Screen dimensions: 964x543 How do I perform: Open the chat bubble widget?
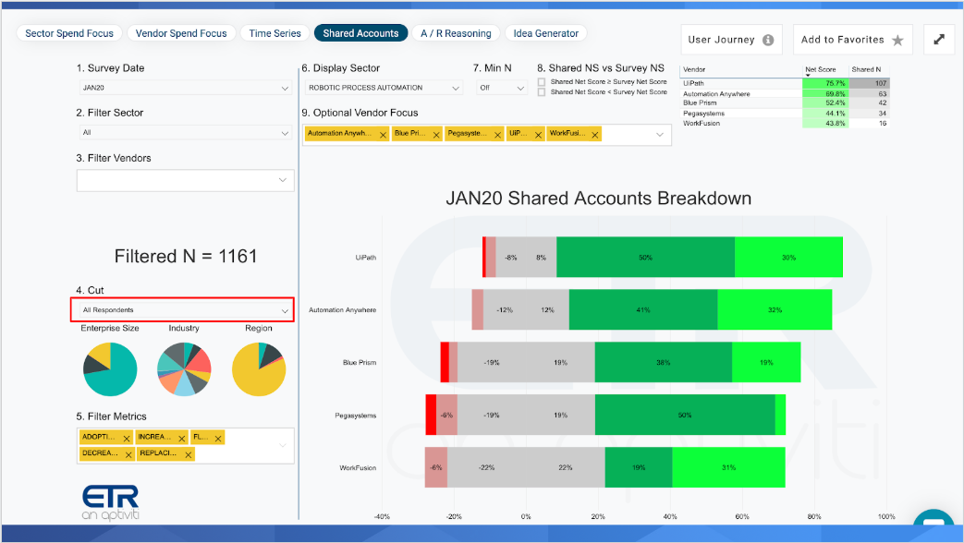pyautogui.click(x=934, y=521)
